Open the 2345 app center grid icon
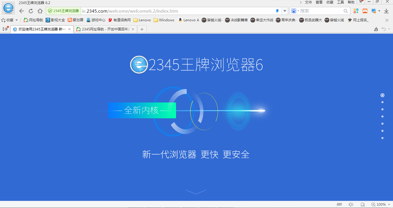393x208 pixels. pos(356,11)
